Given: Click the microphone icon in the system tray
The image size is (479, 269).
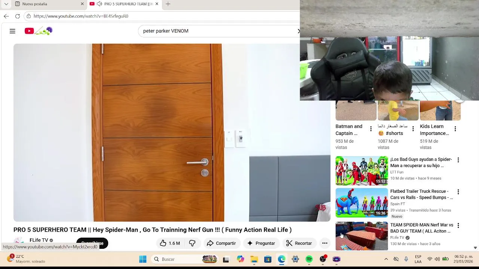Looking at the screenshot, I should (406, 259).
